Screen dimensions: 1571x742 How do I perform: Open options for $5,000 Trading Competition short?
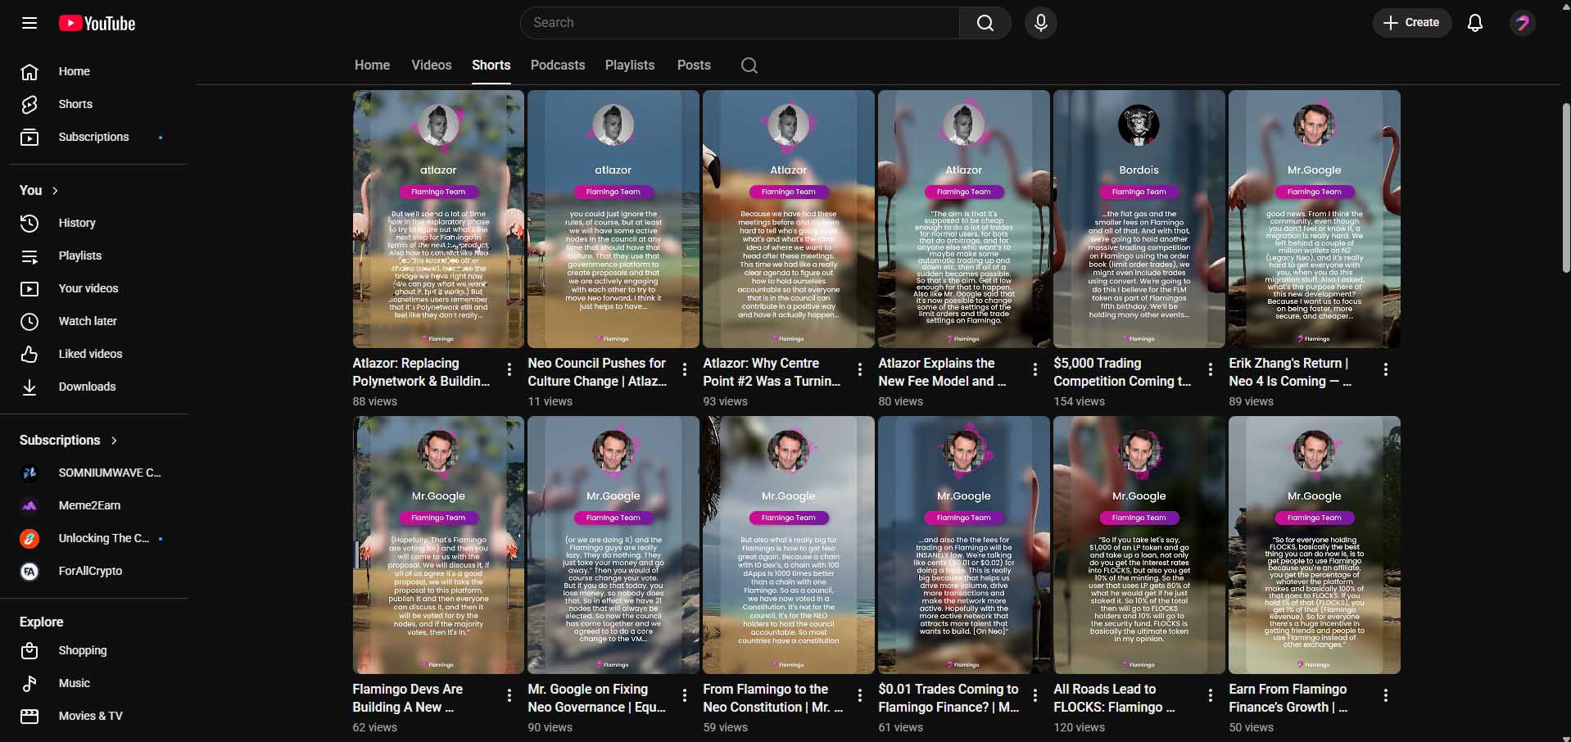click(x=1211, y=369)
